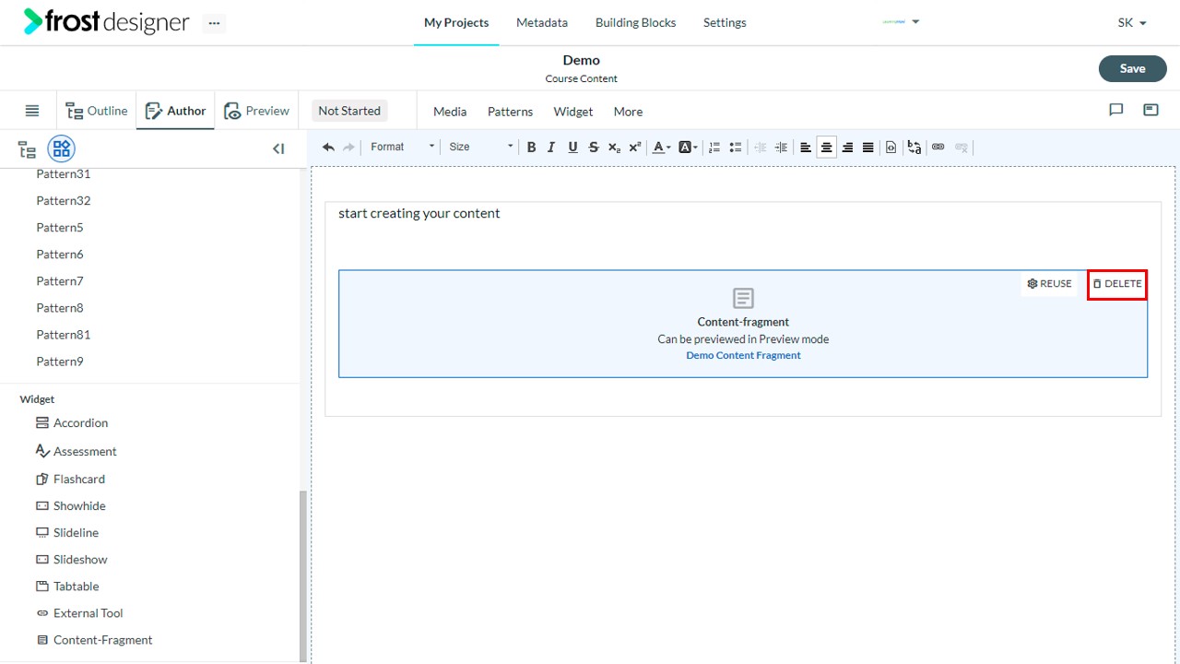Screen dimensions: 1180x664
Task: Open the Format dropdown
Action: coord(402,148)
